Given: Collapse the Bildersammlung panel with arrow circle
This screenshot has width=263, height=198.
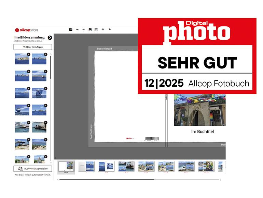Looking at the screenshot, I should pyautogui.click(x=50, y=38).
